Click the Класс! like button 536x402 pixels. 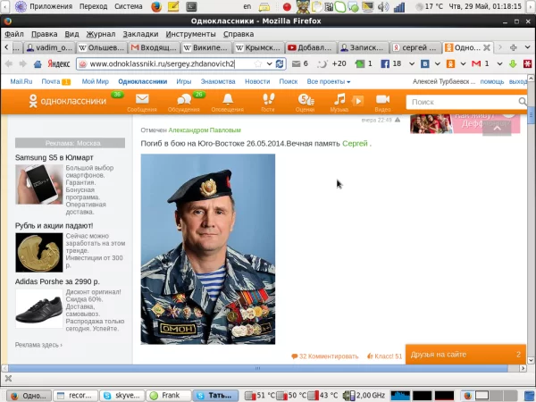coord(384,356)
